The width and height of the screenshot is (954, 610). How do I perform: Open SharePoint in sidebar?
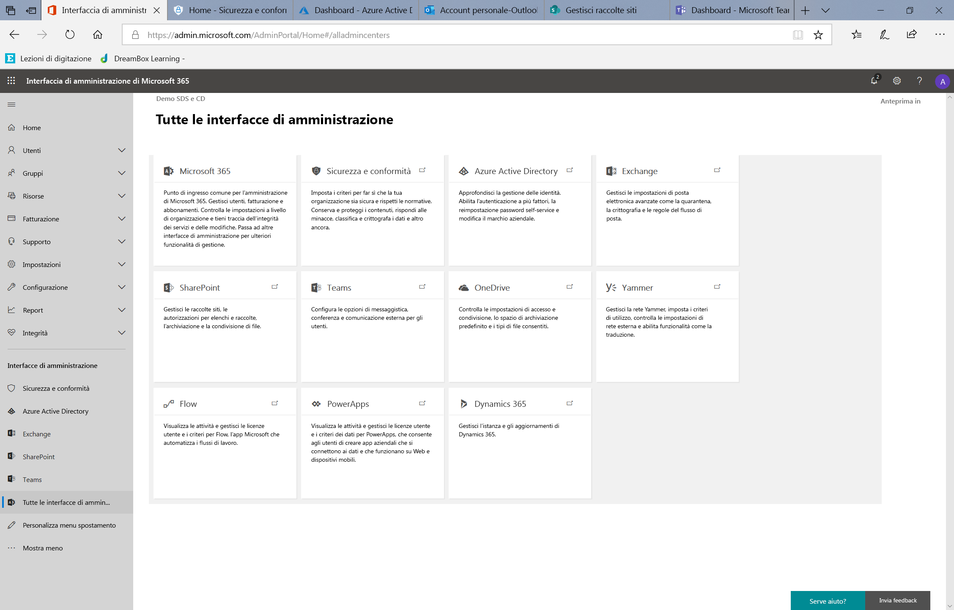[66, 457]
